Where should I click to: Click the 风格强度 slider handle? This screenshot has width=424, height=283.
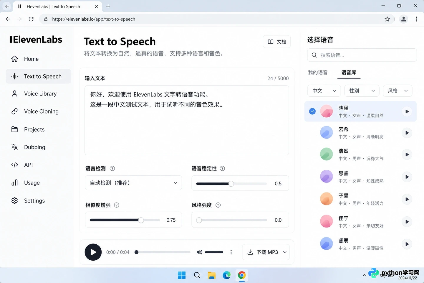tap(199, 220)
